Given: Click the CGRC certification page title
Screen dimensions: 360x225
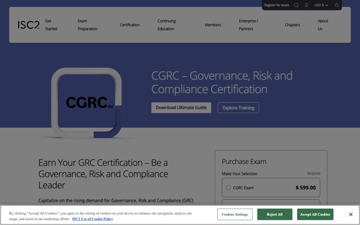Looking at the screenshot, I should click(x=222, y=82).
